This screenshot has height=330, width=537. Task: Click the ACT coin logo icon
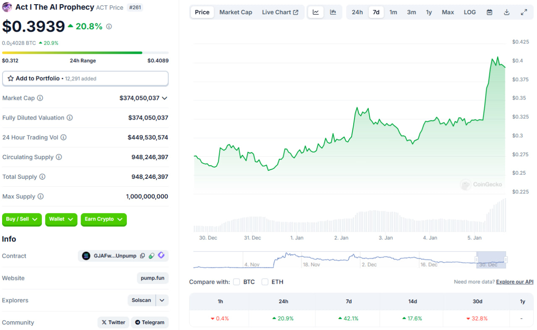pos(7,7)
